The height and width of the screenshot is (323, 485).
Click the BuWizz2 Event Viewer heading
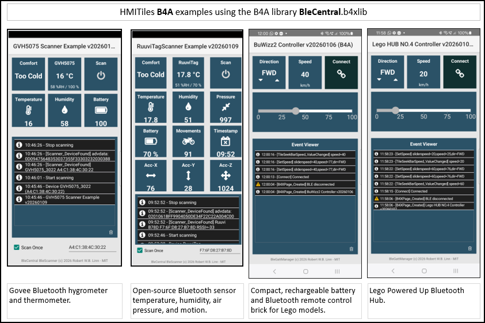click(305, 145)
